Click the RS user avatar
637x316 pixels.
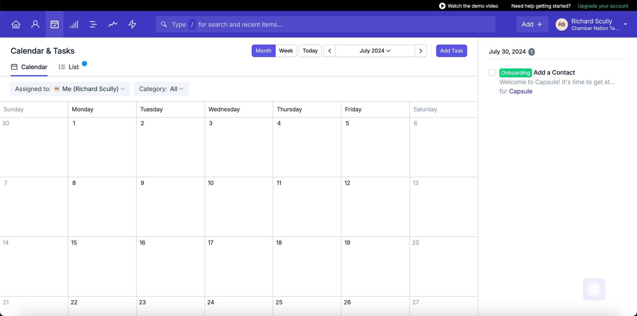tap(562, 24)
